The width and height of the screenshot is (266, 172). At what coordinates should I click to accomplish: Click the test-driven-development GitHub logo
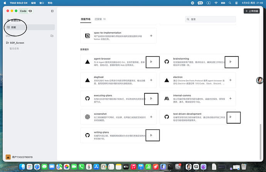point(167,117)
